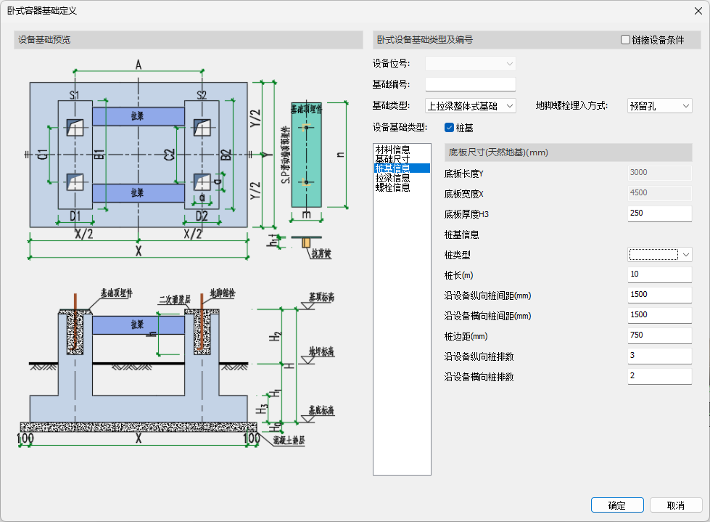Focus the 底板厚度H3 input field
The width and height of the screenshot is (710, 522).
click(x=659, y=213)
